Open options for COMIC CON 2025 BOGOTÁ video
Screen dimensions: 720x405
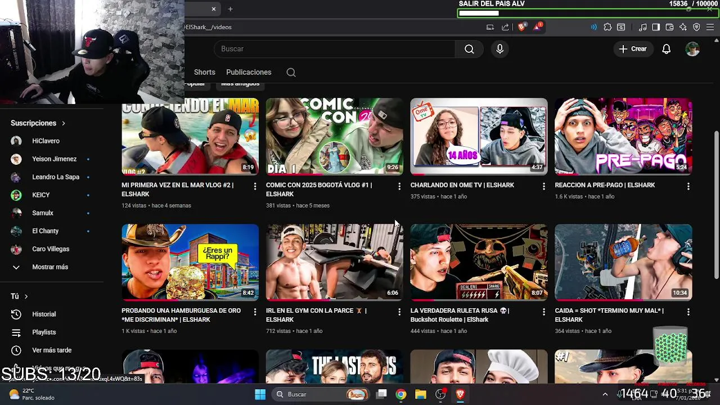pos(399,186)
